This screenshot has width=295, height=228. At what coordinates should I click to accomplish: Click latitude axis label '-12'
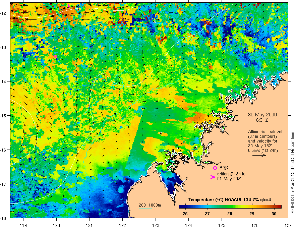coord(4,13)
